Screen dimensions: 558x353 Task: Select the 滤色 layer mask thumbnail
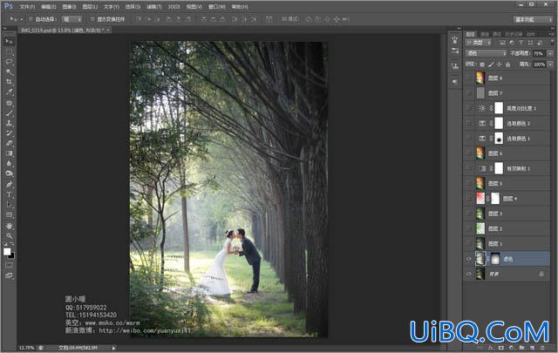[495, 259]
